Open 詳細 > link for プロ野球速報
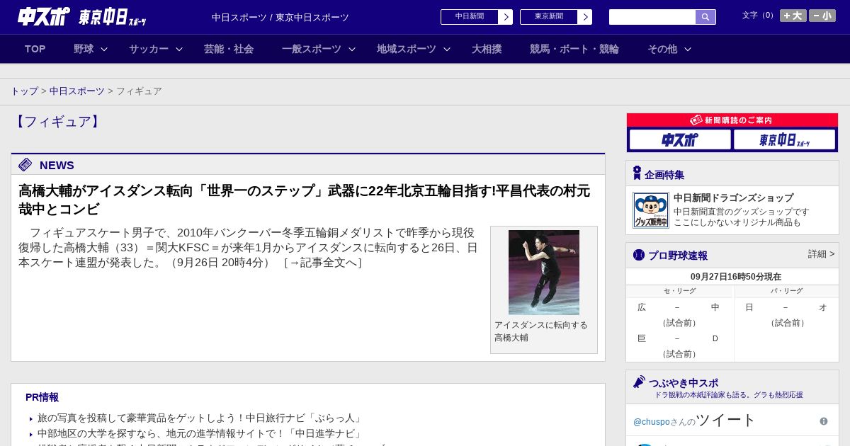850x446 pixels. pos(821,254)
